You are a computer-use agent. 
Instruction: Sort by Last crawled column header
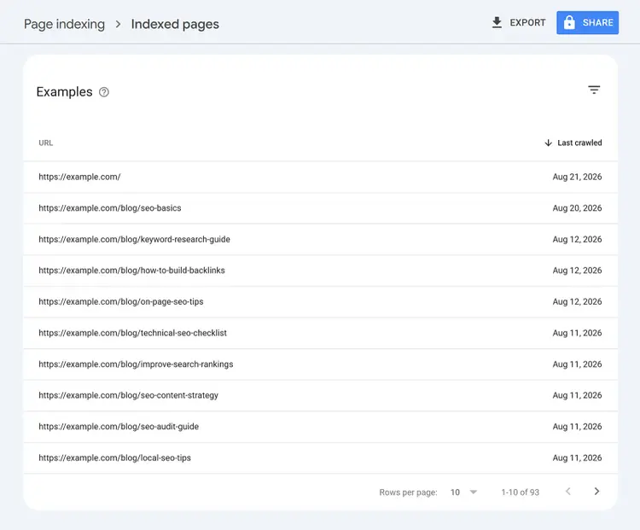click(x=579, y=143)
